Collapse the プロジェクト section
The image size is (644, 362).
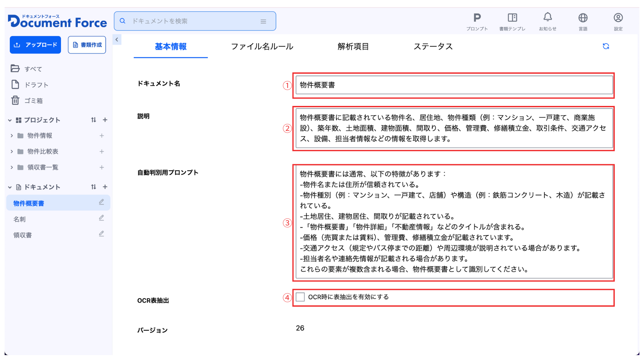click(10, 120)
